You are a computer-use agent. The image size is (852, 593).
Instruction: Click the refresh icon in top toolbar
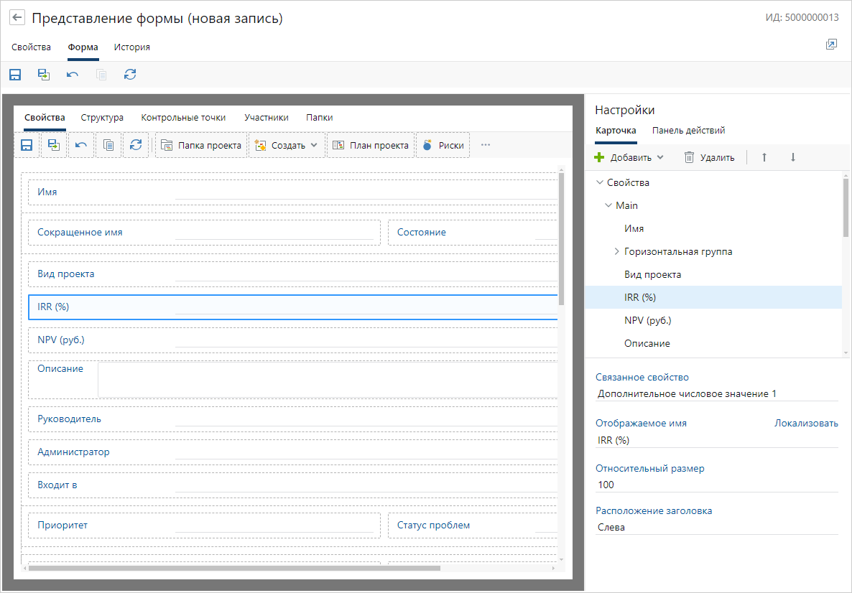pos(130,75)
